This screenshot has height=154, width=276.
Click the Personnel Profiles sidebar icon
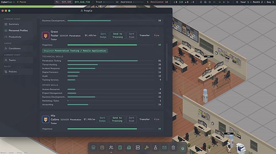pyautogui.click(x=6, y=31)
